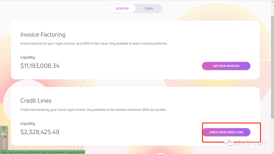Click the Liquidity label under Credit Lines

tap(28, 124)
